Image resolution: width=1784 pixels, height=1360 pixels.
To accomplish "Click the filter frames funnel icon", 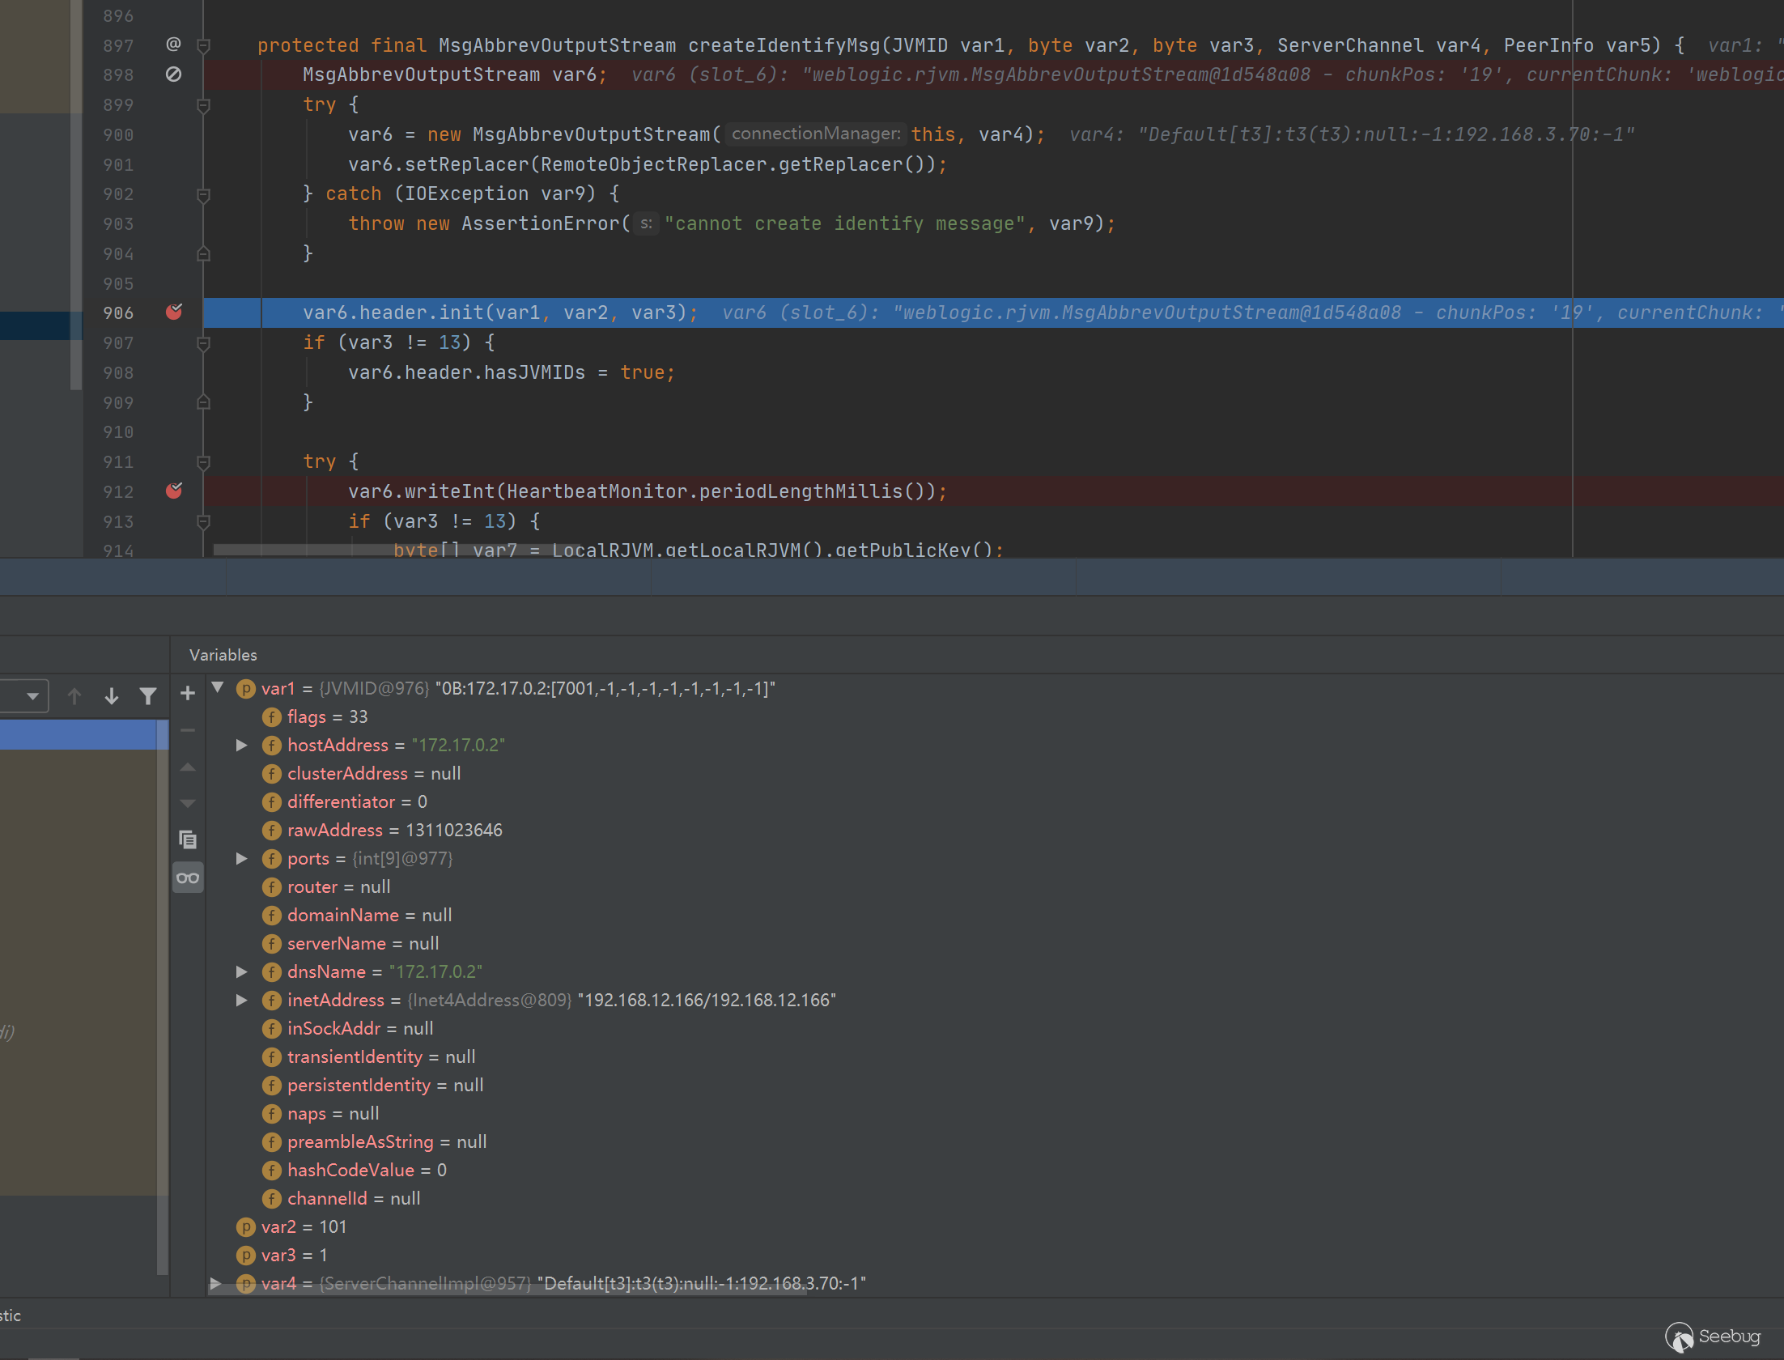I will click(x=148, y=696).
